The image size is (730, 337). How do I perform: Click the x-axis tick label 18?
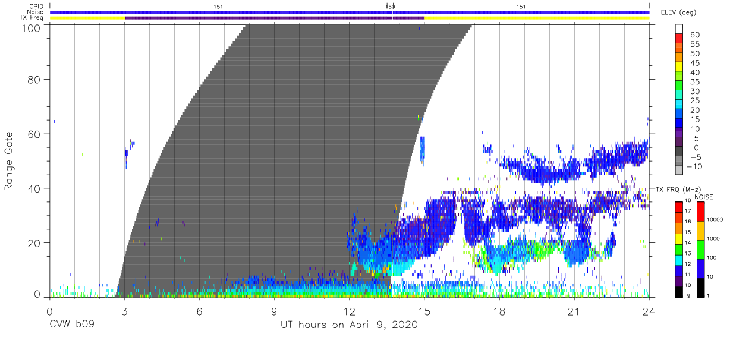coord(499,311)
